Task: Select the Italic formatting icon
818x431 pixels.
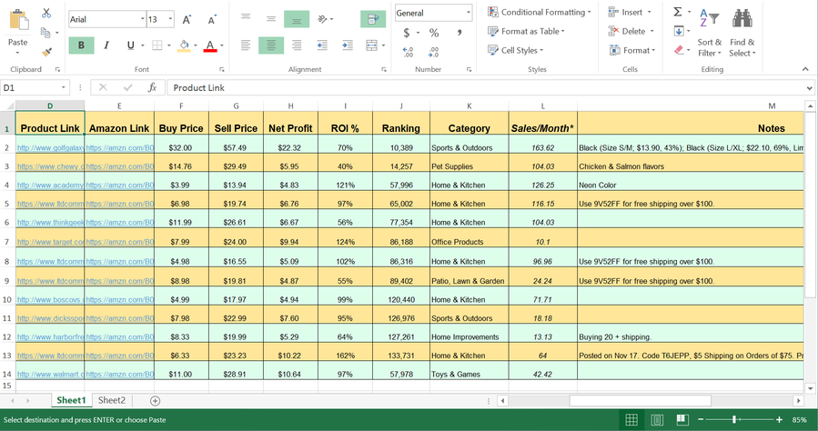Action: pyautogui.click(x=106, y=45)
